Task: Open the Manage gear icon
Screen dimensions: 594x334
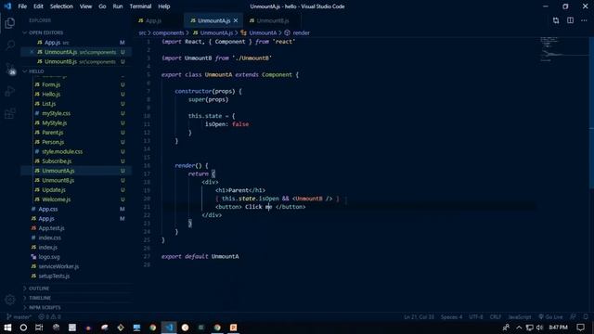Action: 10,300
